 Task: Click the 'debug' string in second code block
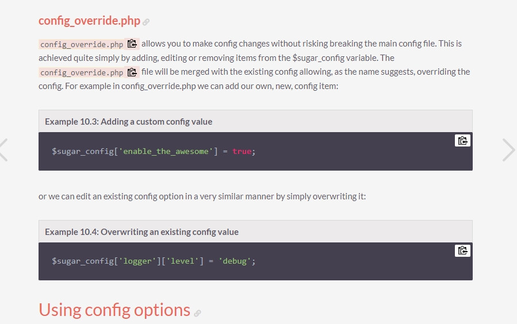(x=235, y=261)
